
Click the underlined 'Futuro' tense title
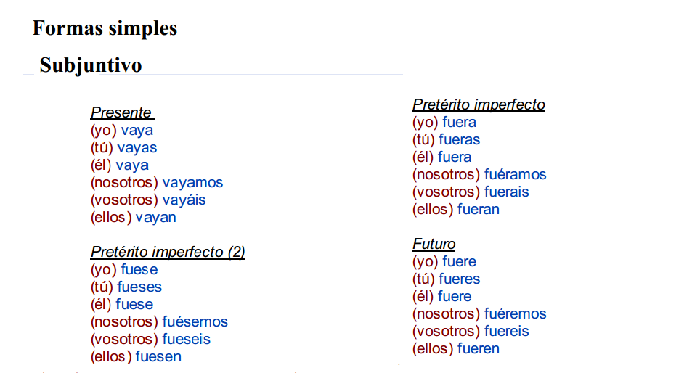(434, 244)
